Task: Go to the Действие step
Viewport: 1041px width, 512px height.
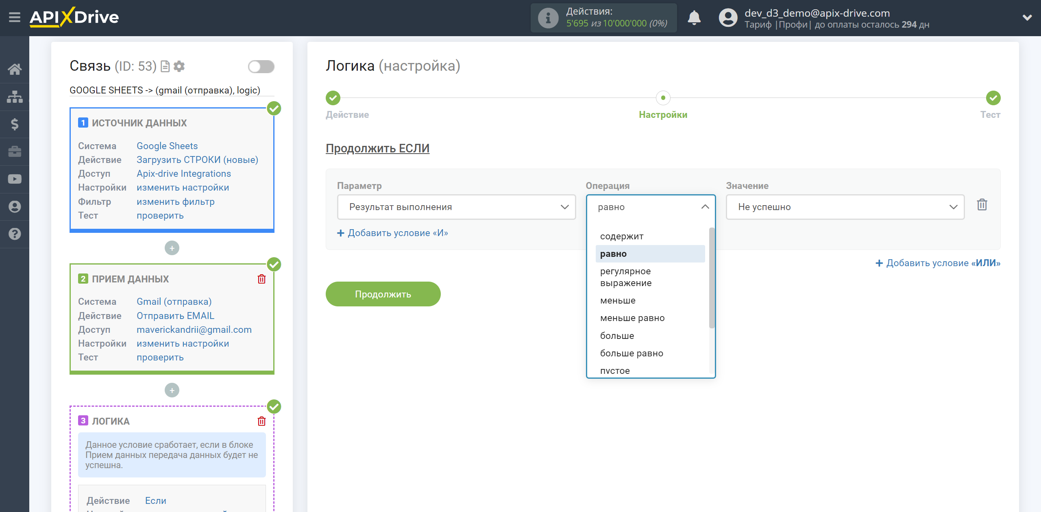Action: pos(333,98)
